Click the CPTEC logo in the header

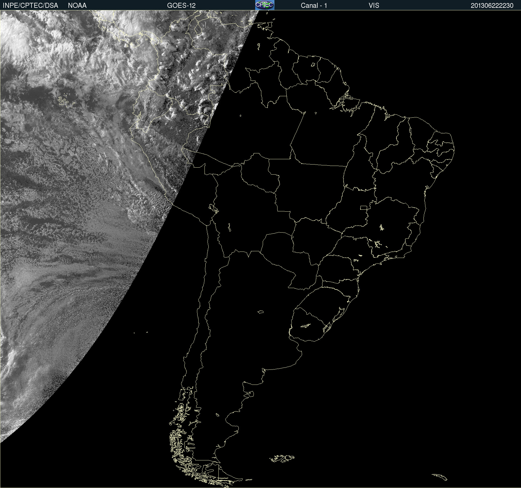265,5
